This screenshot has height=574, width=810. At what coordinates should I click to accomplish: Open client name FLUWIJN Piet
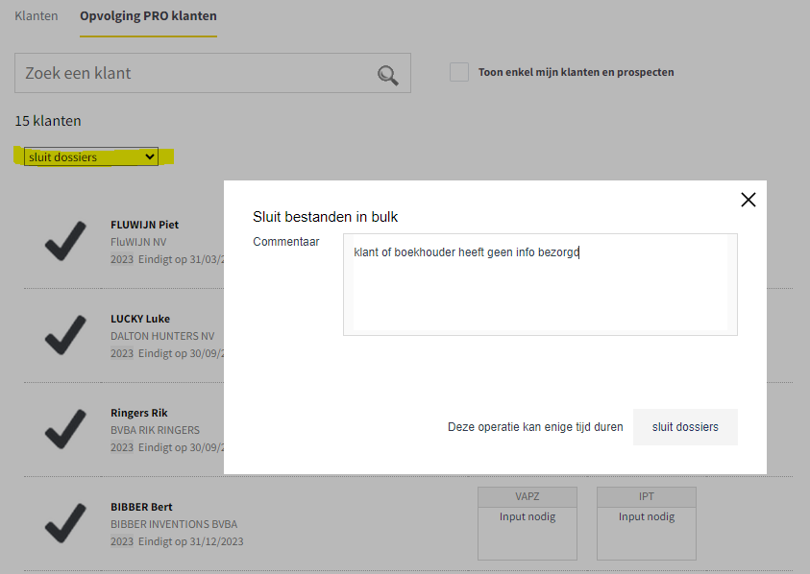[144, 225]
